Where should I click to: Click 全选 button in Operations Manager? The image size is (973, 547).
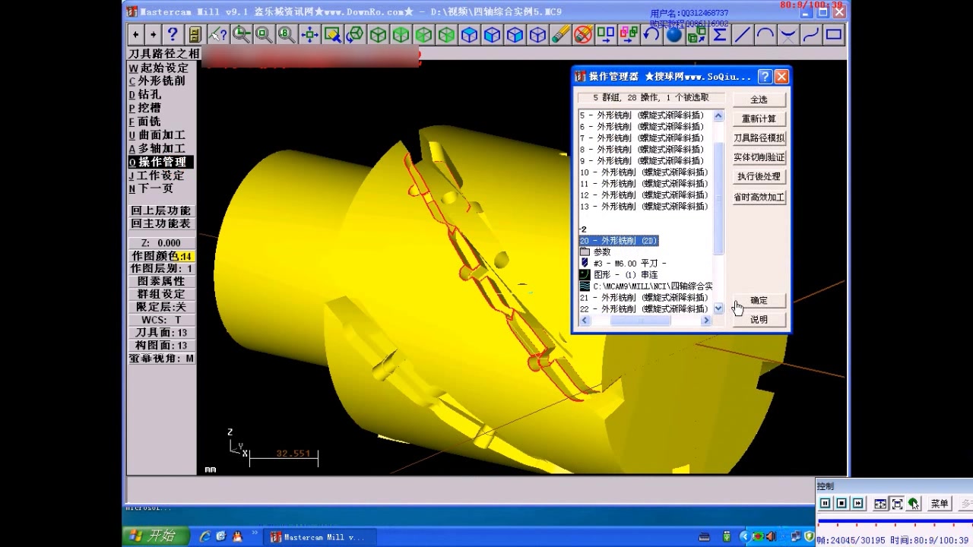click(x=759, y=100)
